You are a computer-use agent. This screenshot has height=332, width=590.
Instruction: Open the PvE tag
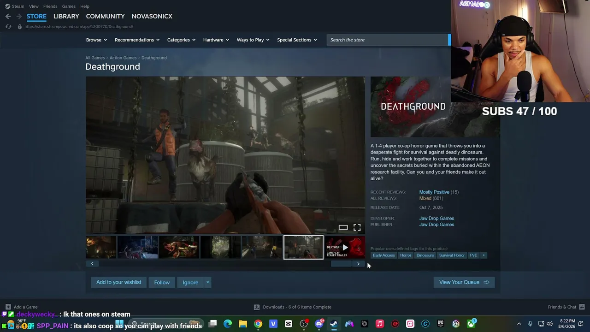[473, 255]
